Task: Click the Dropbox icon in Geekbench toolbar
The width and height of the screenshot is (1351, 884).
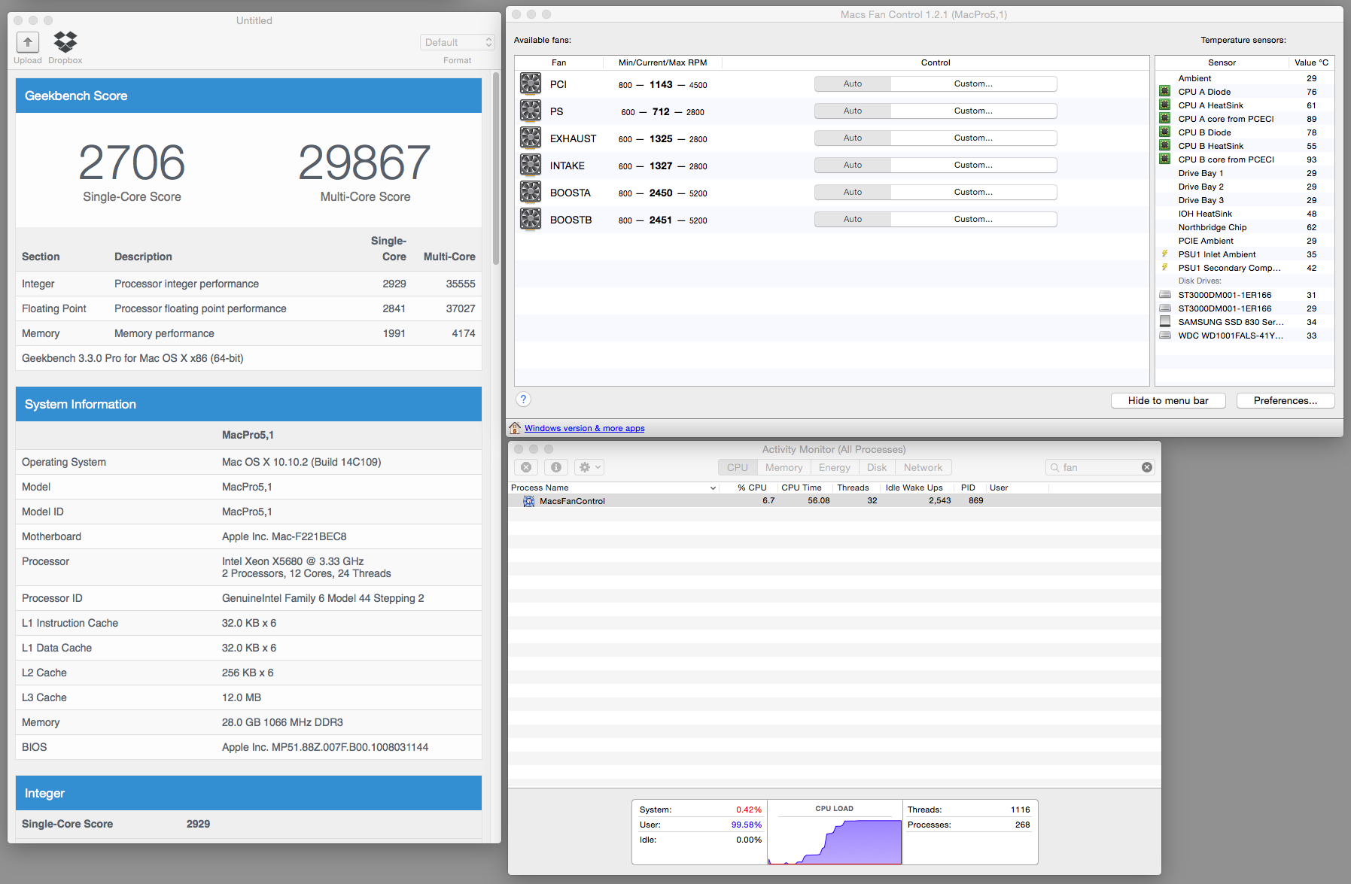Action: (x=65, y=42)
